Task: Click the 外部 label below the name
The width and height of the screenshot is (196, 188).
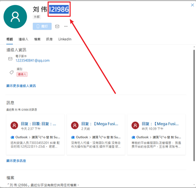Action: point(37,17)
